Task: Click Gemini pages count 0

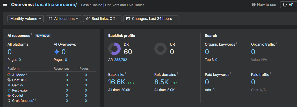Action: (86, 85)
